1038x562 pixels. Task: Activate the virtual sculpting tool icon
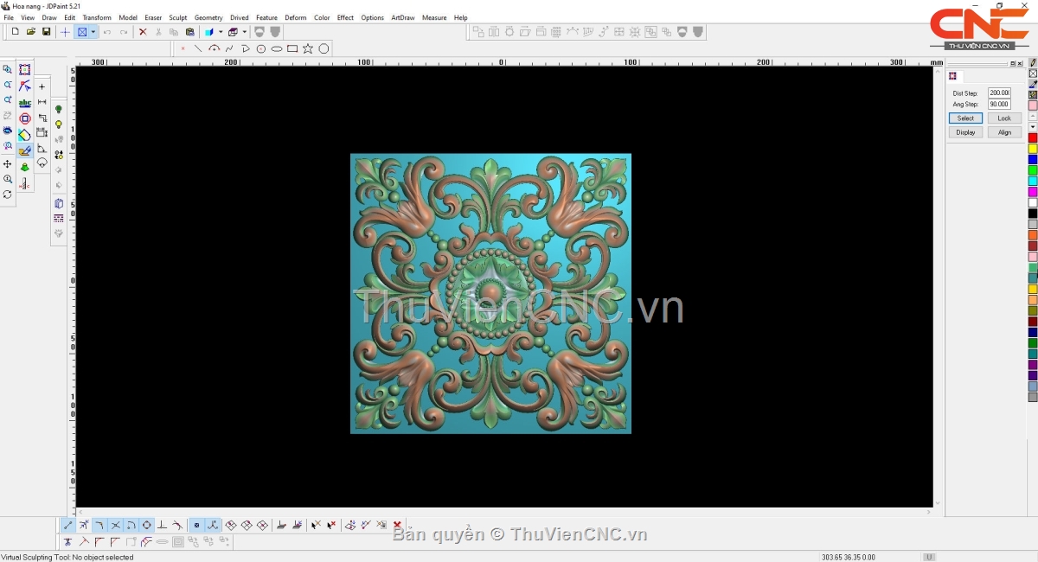25,151
